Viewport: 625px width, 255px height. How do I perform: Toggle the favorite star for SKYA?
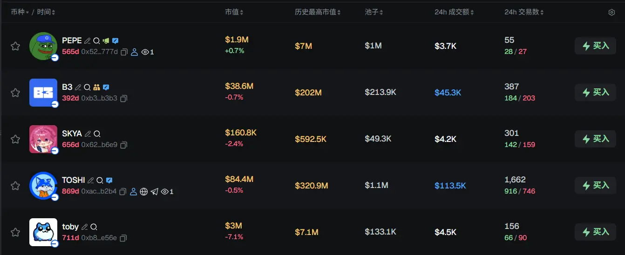pyautogui.click(x=15, y=139)
